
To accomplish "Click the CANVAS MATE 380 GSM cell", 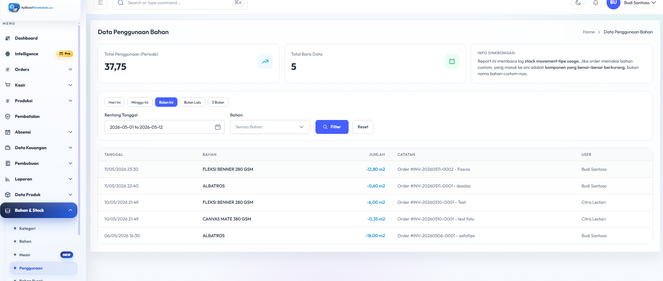I will [227, 219].
